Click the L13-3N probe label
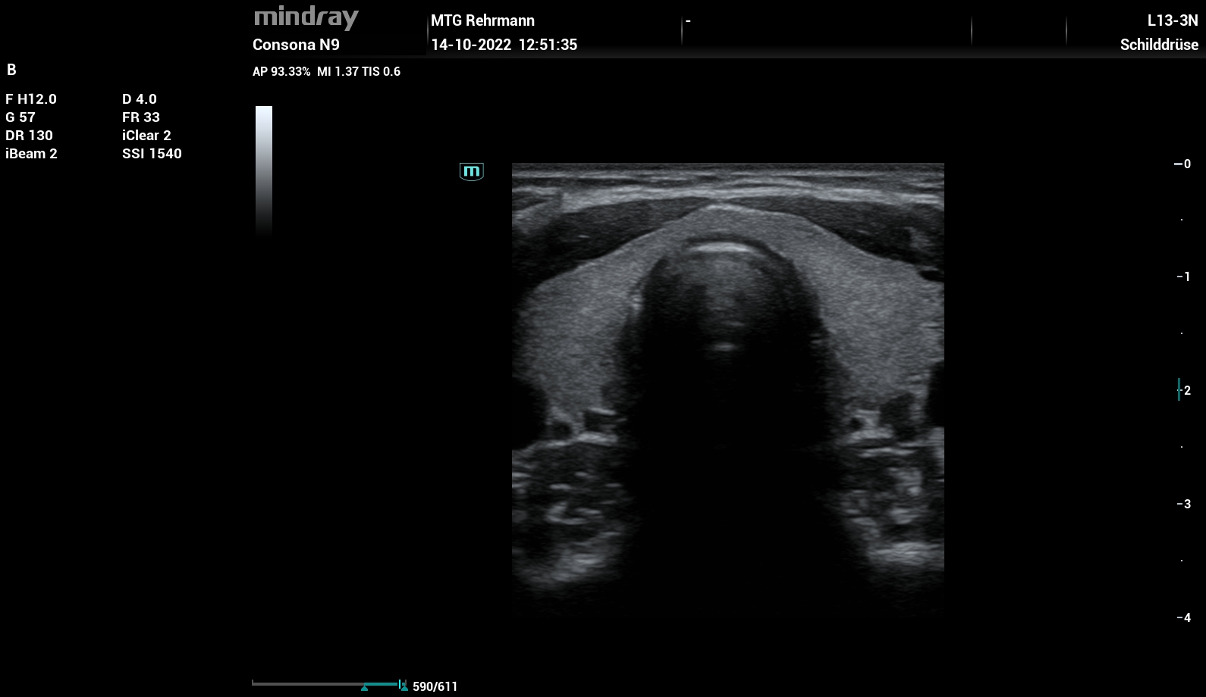This screenshot has width=1206, height=697. [1173, 20]
